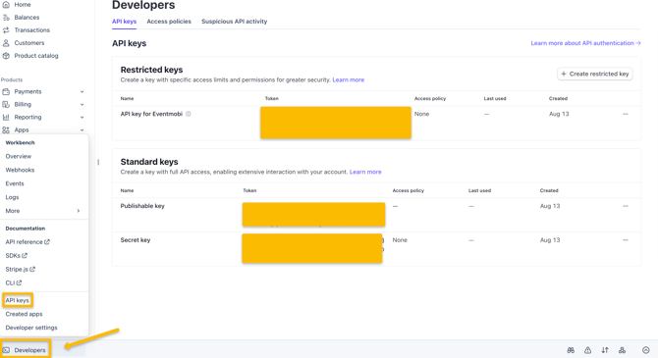The height and width of the screenshot is (358, 658).
Task: Click the Transactions arrows icon
Action: (x=6, y=30)
